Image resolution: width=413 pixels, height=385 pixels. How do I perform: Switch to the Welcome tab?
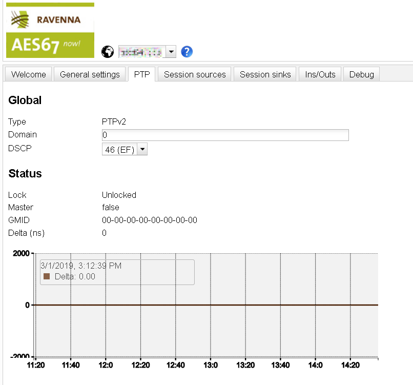click(x=29, y=74)
